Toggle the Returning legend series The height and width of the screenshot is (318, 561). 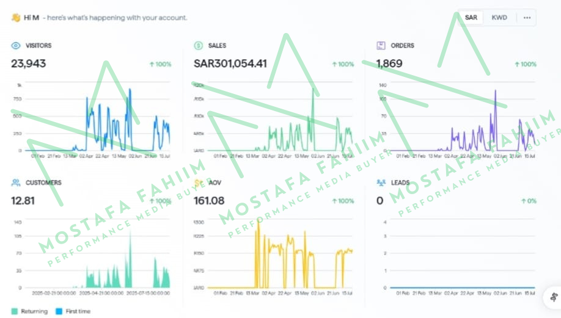(x=29, y=311)
